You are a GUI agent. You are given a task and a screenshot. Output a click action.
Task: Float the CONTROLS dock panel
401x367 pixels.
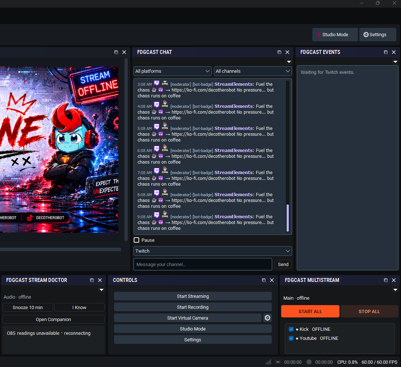pos(264,280)
